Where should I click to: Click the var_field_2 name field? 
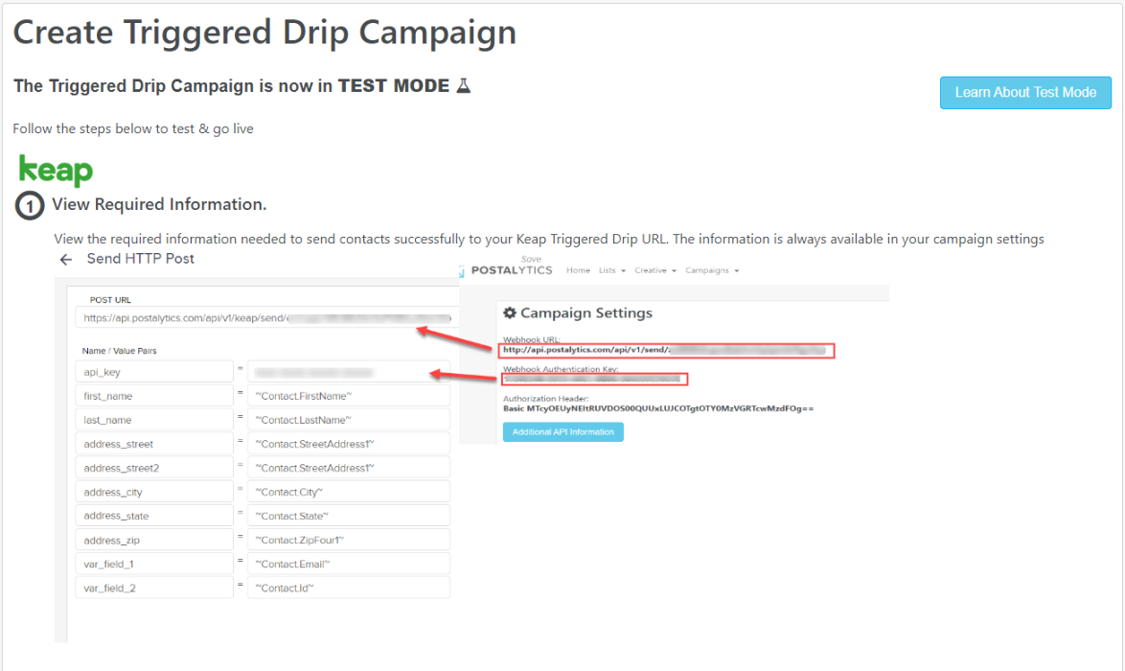point(154,588)
